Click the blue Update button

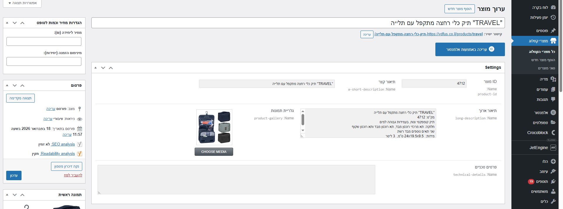pos(14,175)
